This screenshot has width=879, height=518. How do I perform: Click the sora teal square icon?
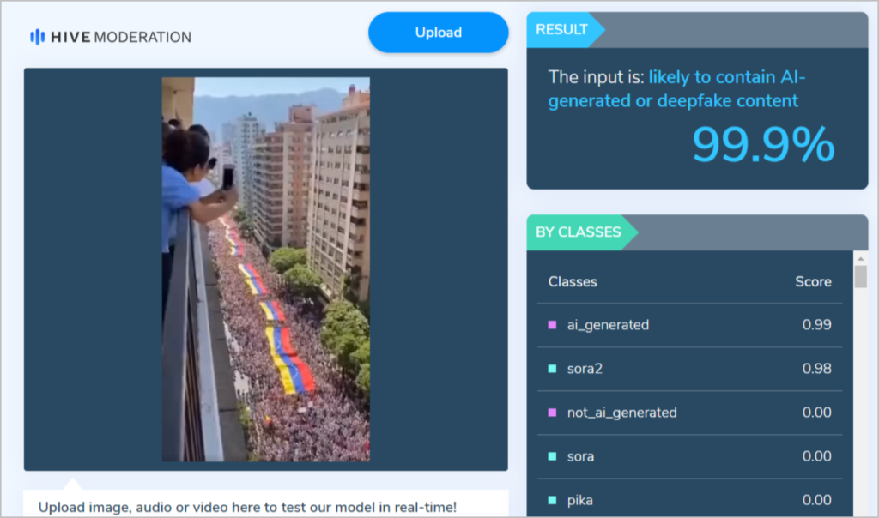coord(552,456)
